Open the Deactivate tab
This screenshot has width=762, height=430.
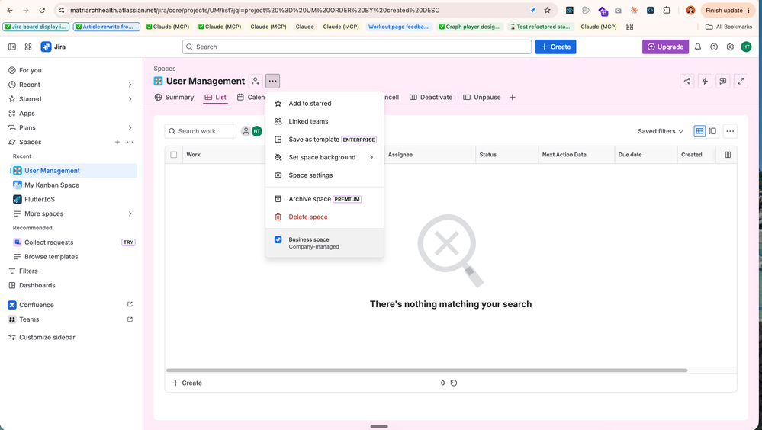tap(430, 97)
